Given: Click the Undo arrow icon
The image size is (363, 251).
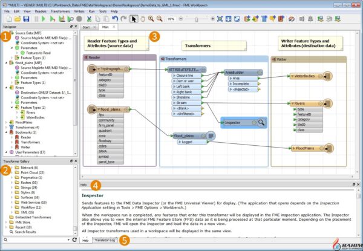Looking at the screenshot, I should pyautogui.click(x=115, y=19).
